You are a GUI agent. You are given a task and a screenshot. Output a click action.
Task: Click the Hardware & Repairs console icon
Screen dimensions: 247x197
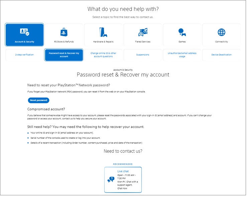[103, 32]
